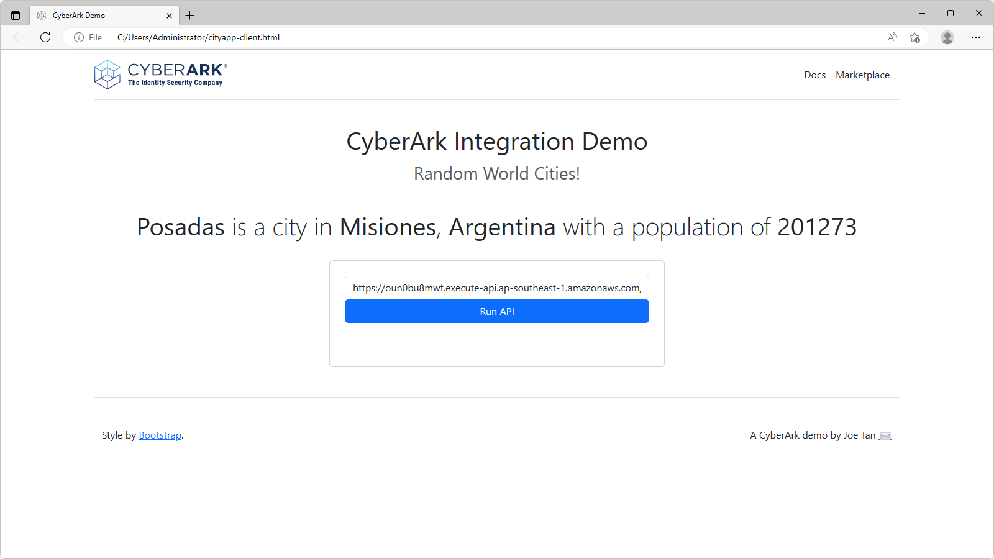The image size is (994, 559).
Task: Click the back navigation arrow
Action: coord(17,37)
